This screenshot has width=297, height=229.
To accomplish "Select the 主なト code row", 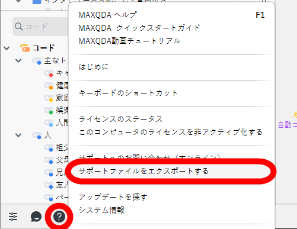I will 55,61.
